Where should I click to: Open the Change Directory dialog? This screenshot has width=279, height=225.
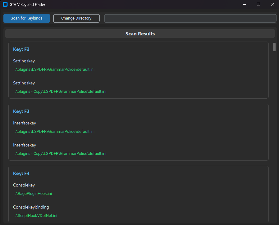click(76, 18)
